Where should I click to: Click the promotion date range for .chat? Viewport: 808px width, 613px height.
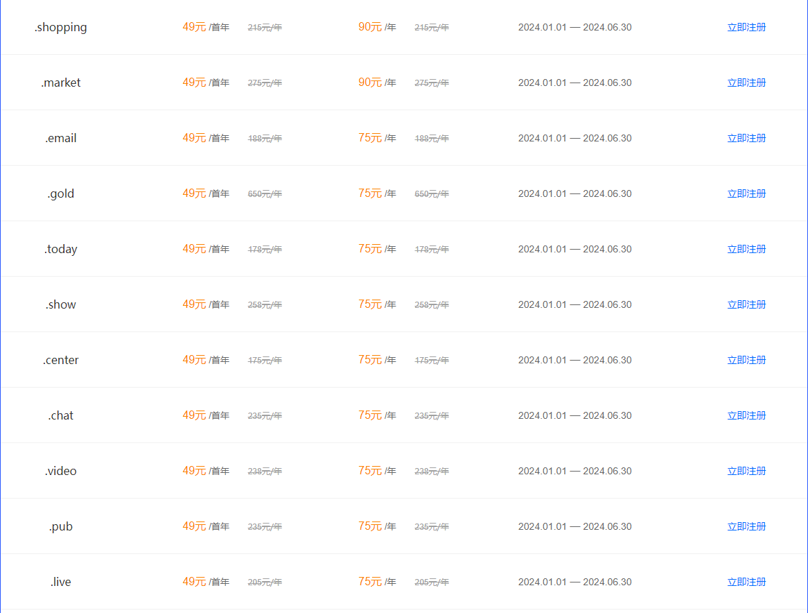point(574,415)
